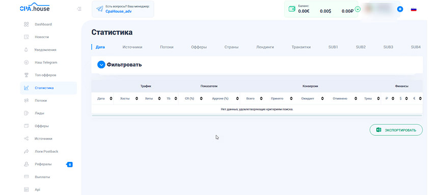This screenshot has height=195, width=440.
Task: Click the Dashboard sidebar icon
Action: click(26, 24)
